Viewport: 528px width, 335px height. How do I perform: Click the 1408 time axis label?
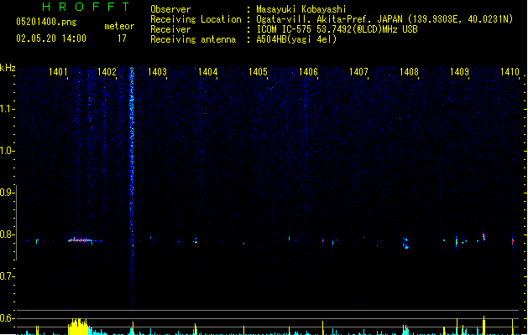click(x=409, y=72)
